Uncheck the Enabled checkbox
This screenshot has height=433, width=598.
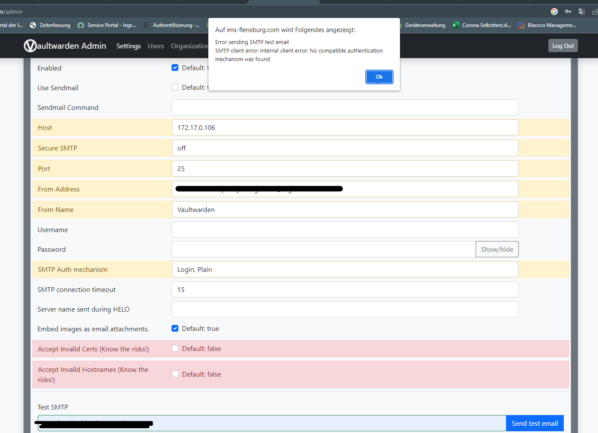pos(175,68)
